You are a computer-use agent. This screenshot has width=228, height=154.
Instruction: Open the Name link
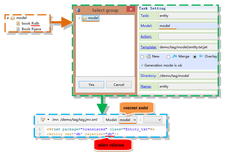point(146,86)
